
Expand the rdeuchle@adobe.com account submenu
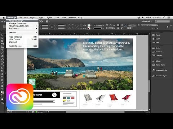[22, 26]
